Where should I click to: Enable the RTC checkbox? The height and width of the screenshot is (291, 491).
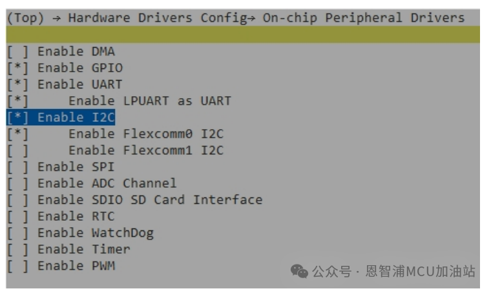pyautogui.click(x=17, y=216)
